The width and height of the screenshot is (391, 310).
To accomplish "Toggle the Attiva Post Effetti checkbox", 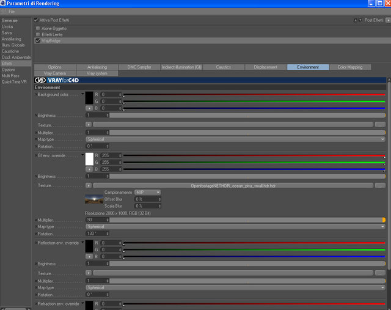I will tap(36, 20).
